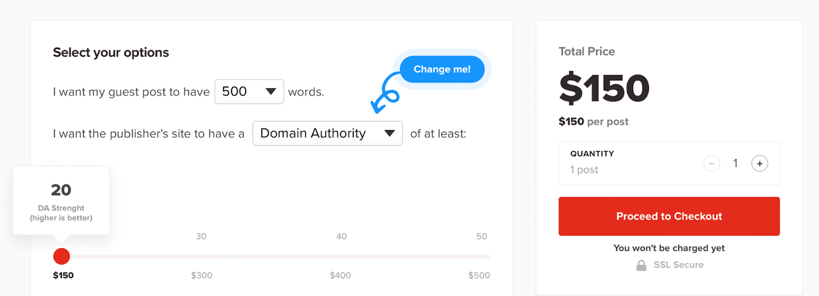Select 50 on the DA slider scale
The image size is (819, 296).
(482, 237)
